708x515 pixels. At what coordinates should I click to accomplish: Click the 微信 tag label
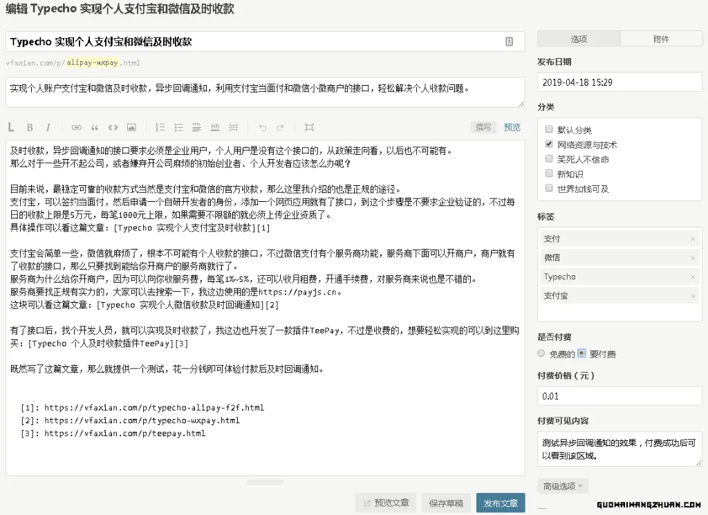pos(552,258)
